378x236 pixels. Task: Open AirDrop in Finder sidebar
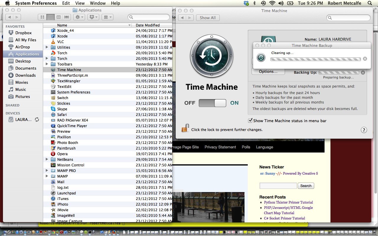[22, 47]
